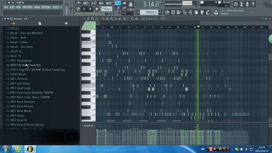Viewport: 272px width, 153px height.
Task: Open the FILE menu
Action: (6, 7)
